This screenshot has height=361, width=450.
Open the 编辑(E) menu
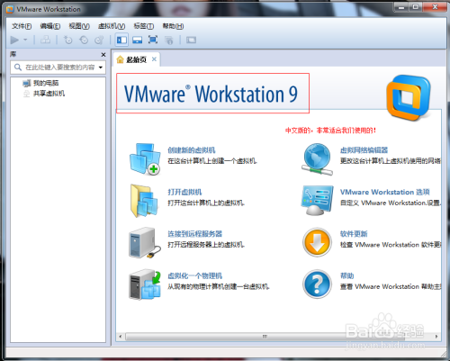(x=50, y=26)
